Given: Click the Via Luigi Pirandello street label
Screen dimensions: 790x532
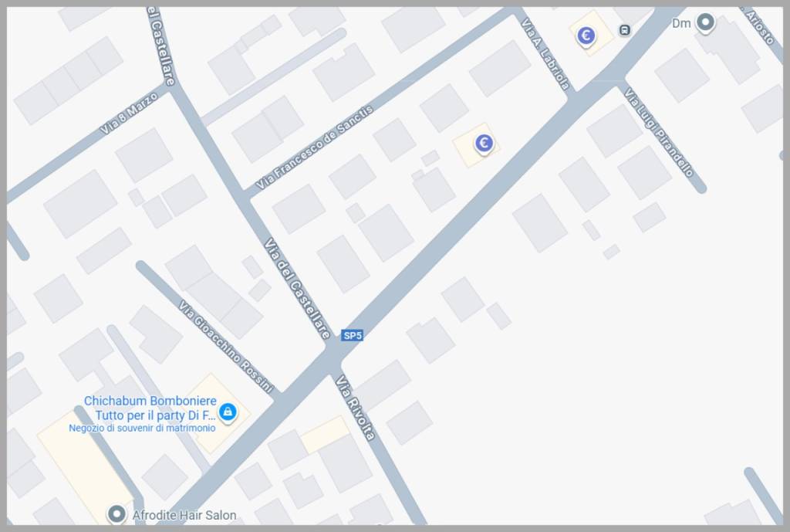Looking at the screenshot, I should 659,132.
